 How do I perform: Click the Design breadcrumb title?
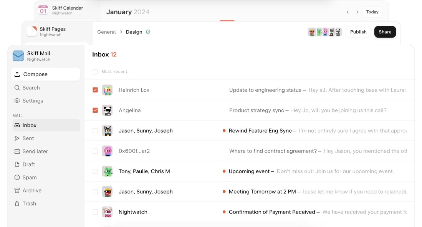[x=134, y=32]
